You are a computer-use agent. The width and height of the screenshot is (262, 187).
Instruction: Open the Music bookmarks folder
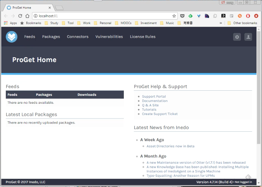point(167,23)
